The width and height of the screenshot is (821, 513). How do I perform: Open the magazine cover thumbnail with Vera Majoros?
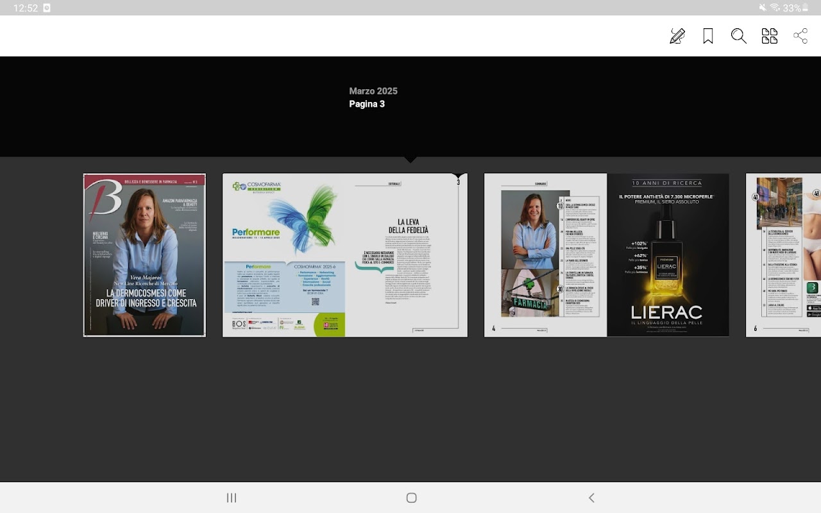point(144,255)
